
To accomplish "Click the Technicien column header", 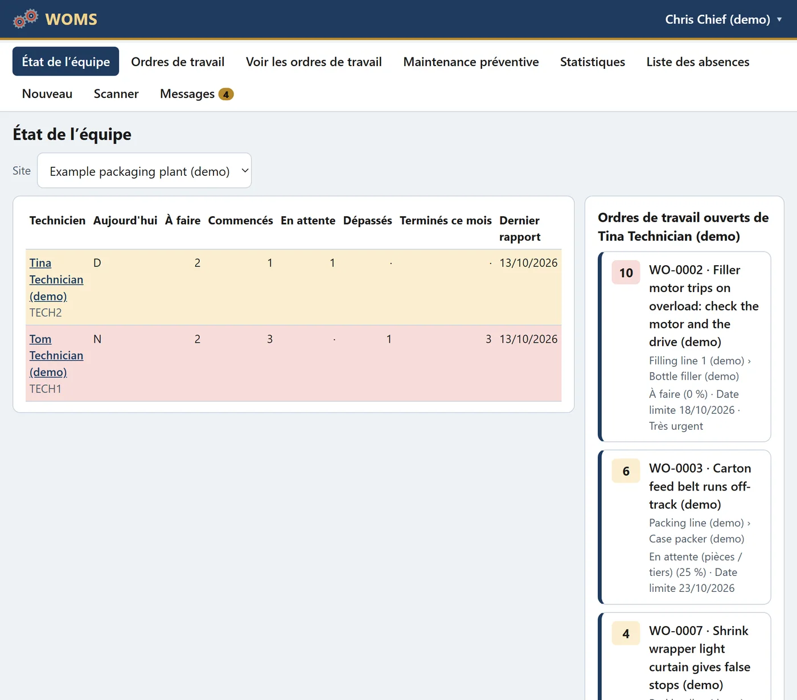I will (57, 220).
